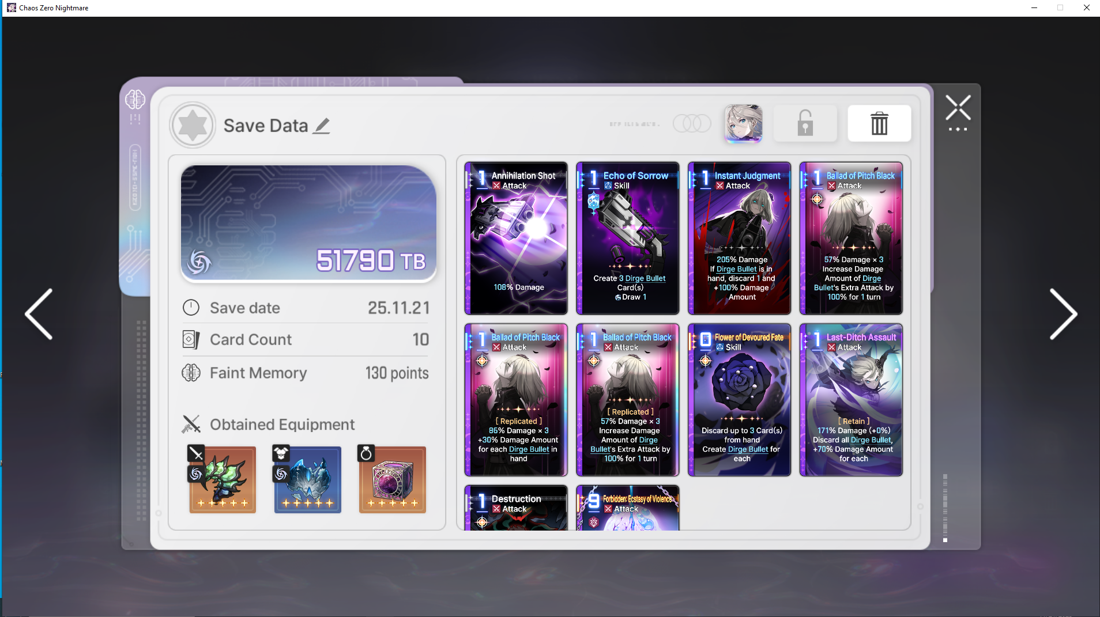Inspect the blue armor equipment item
This screenshot has height=617, width=1100.
pyautogui.click(x=307, y=479)
